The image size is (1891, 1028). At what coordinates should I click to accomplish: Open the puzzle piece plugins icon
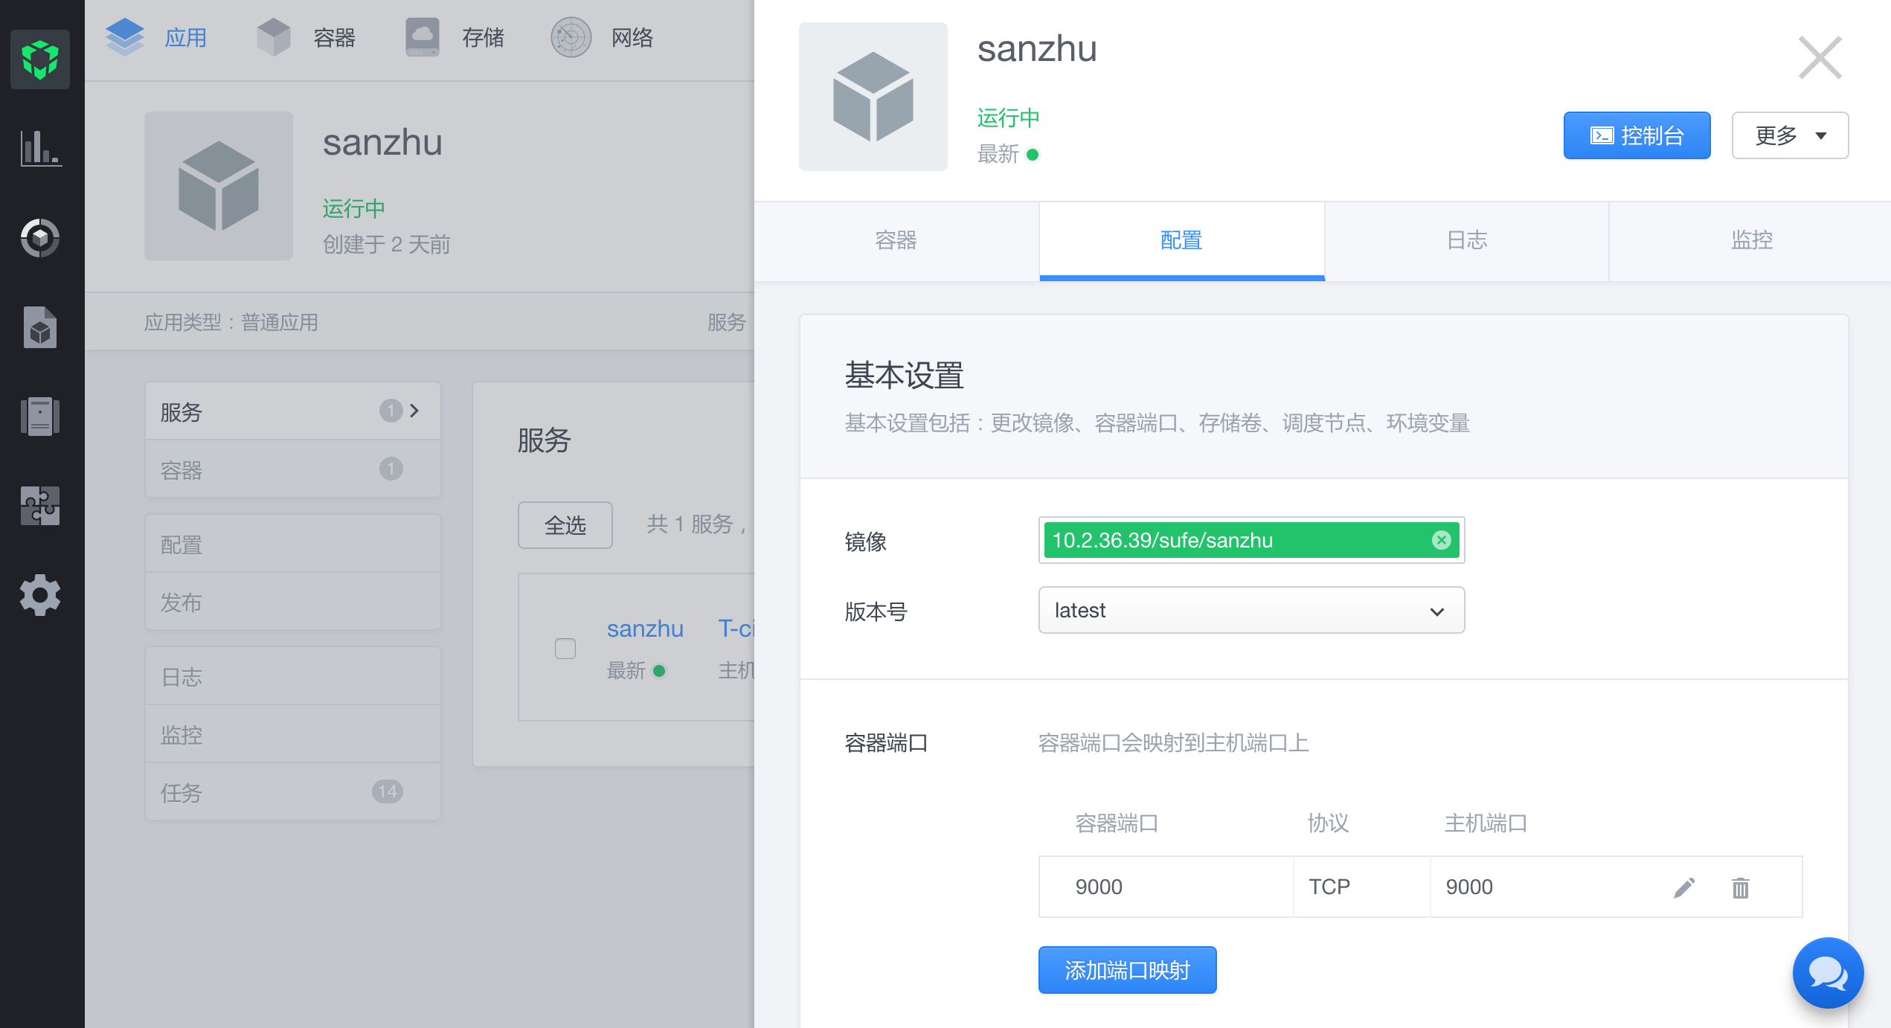coord(40,506)
